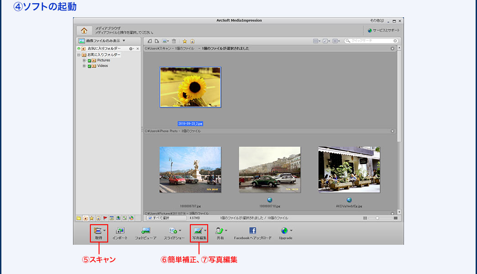Collapse the iPhone Photo folder group
Screen dimensions: 477x274
393,131
